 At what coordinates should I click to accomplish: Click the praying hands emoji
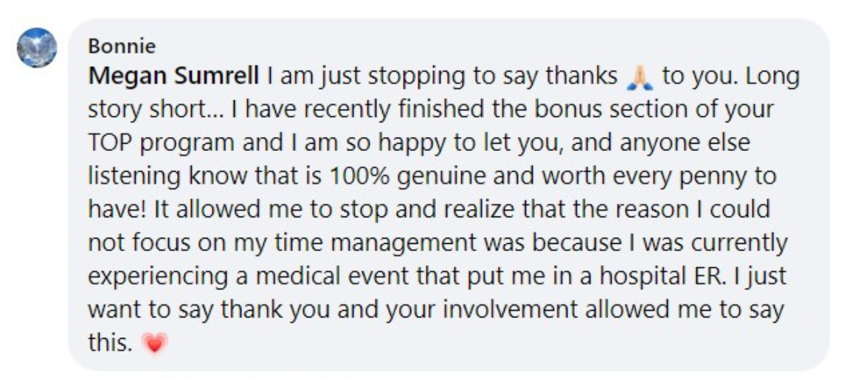click(x=638, y=77)
